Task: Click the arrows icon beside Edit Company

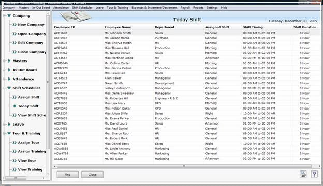Action: (x=14, y=43)
